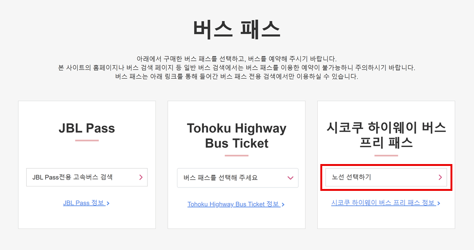Click the pink underline below 시코쿠 heading
Viewport: 474px width, 250px height.
pyautogui.click(x=386, y=156)
